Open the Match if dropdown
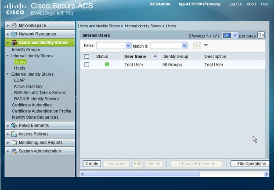 [184, 46]
